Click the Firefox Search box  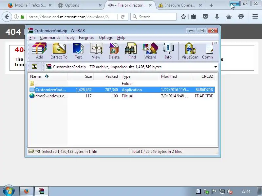click(x=153, y=17)
